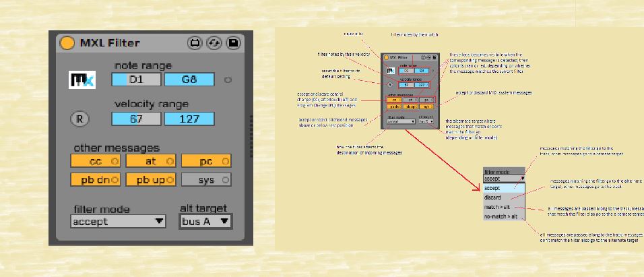
Task: Open the filter mode dropdown
Action: tap(119, 221)
